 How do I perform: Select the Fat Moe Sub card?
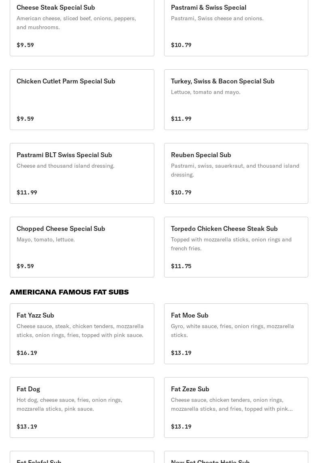tap(236, 333)
